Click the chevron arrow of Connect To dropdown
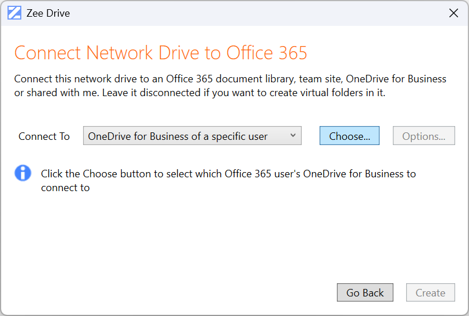The image size is (469, 316). coord(293,136)
